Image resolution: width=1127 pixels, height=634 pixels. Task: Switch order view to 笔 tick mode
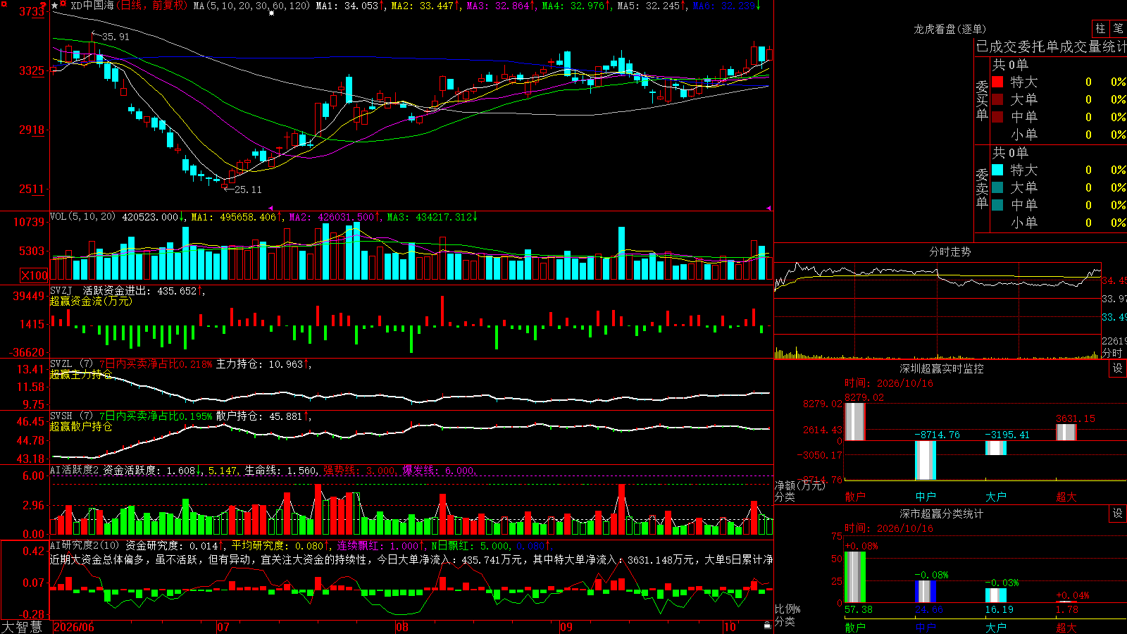point(1119,29)
